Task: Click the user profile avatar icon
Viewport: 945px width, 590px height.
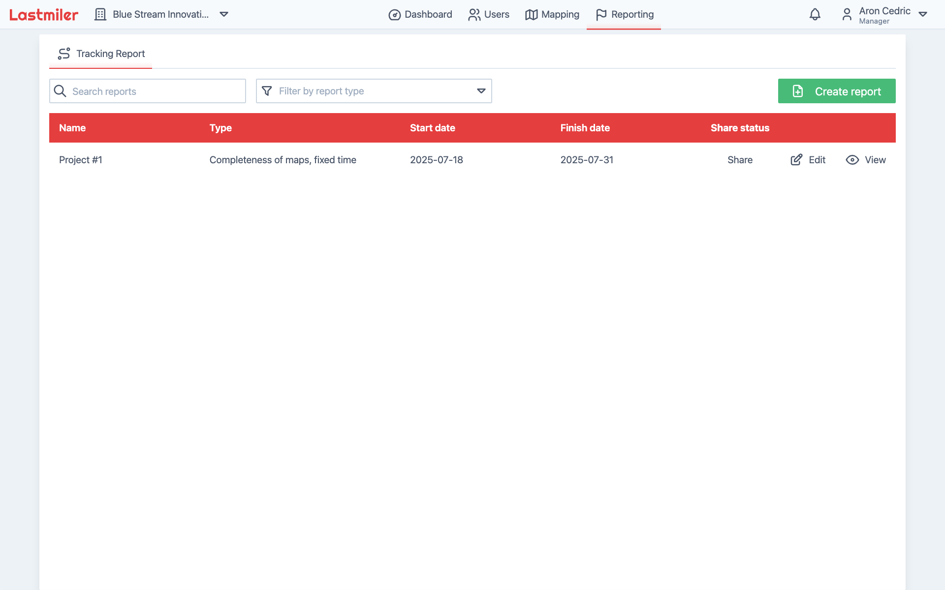Action: coord(847,14)
